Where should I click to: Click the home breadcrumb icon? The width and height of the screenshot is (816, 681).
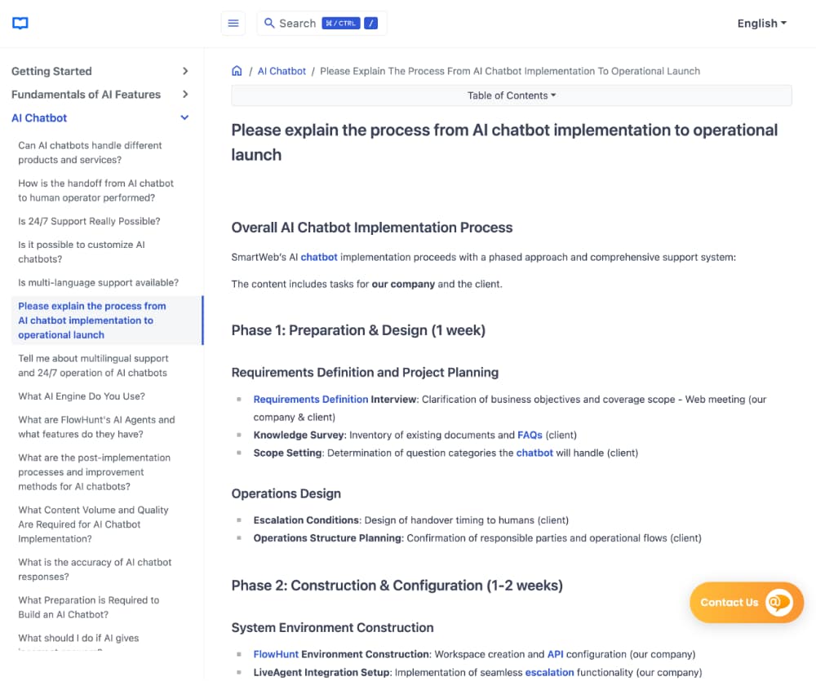pos(237,71)
